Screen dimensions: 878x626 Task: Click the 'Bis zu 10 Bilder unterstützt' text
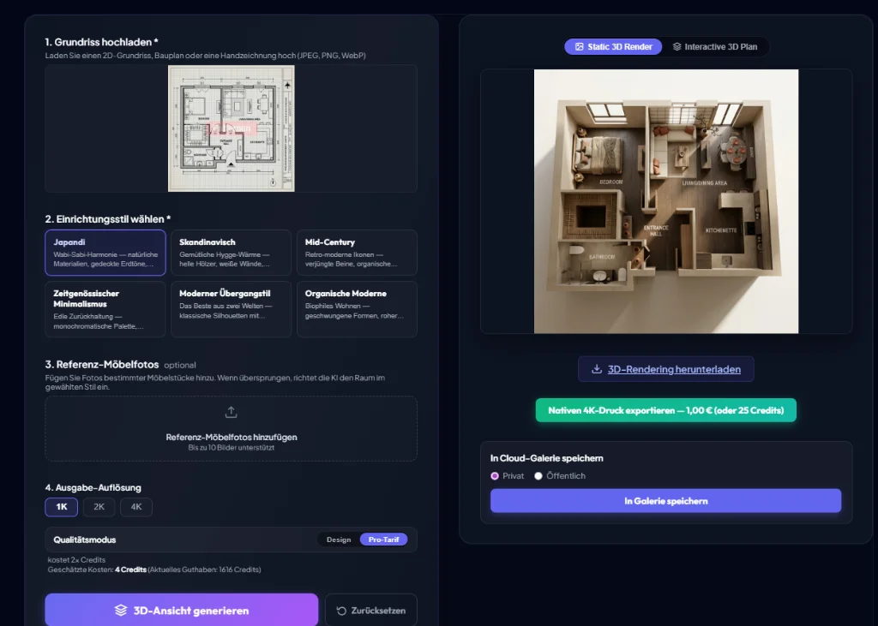click(x=232, y=448)
